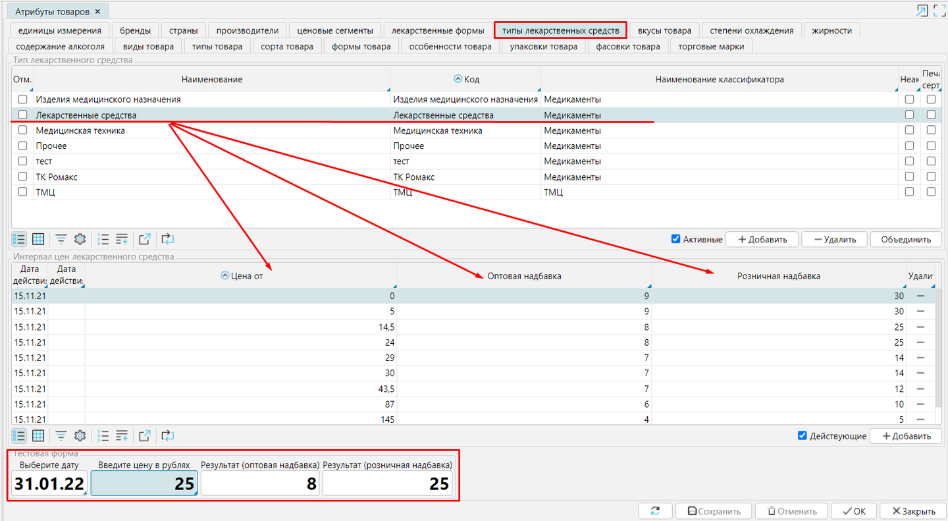Image resolution: width=948 pixels, height=521 pixels.
Task: Toggle sorting on Цена от column header
Action: pyautogui.click(x=225, y=276)
